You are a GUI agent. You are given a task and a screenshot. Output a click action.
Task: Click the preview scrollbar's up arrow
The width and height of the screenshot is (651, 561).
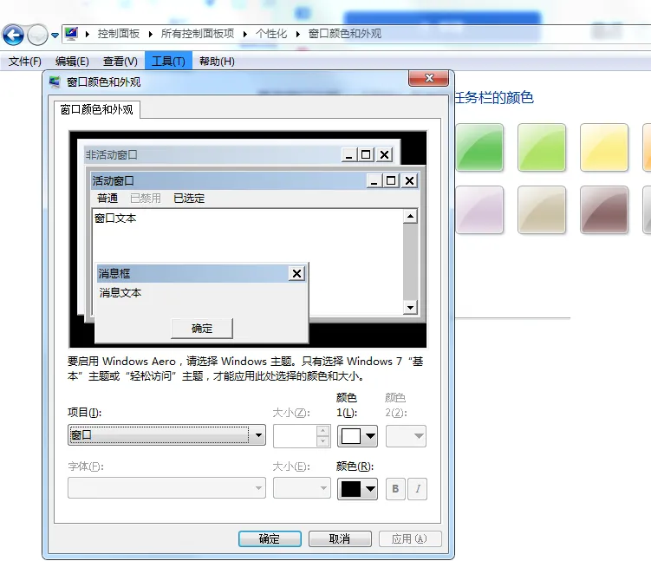tap(411, 217)
